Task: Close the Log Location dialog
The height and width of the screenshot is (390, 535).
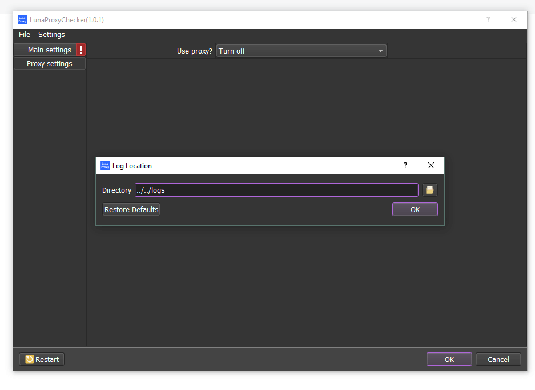Action: pyautogui.click(x=431, y=165)
